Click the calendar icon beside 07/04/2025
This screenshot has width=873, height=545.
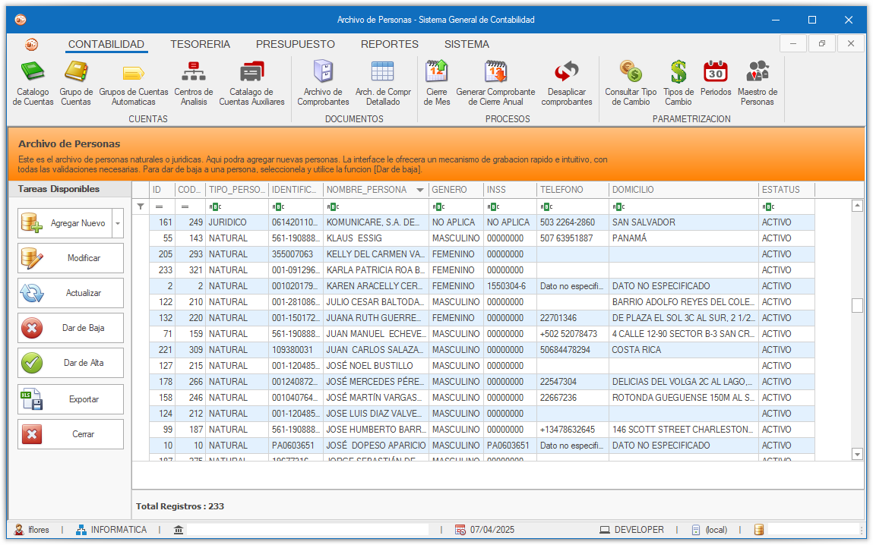click(460, 530)
